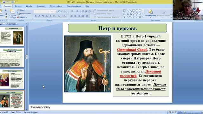203x114 pixels.
Task: Click the Cut scissors icon
Action: coord(6,10)
